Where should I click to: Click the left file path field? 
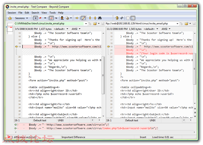click(49, 24)
